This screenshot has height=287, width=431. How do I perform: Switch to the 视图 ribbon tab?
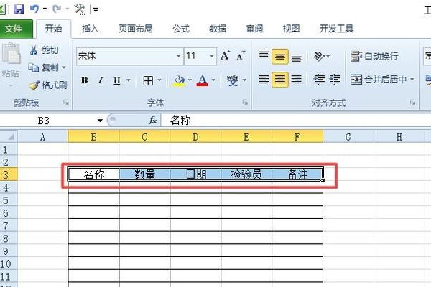[291, 29]
